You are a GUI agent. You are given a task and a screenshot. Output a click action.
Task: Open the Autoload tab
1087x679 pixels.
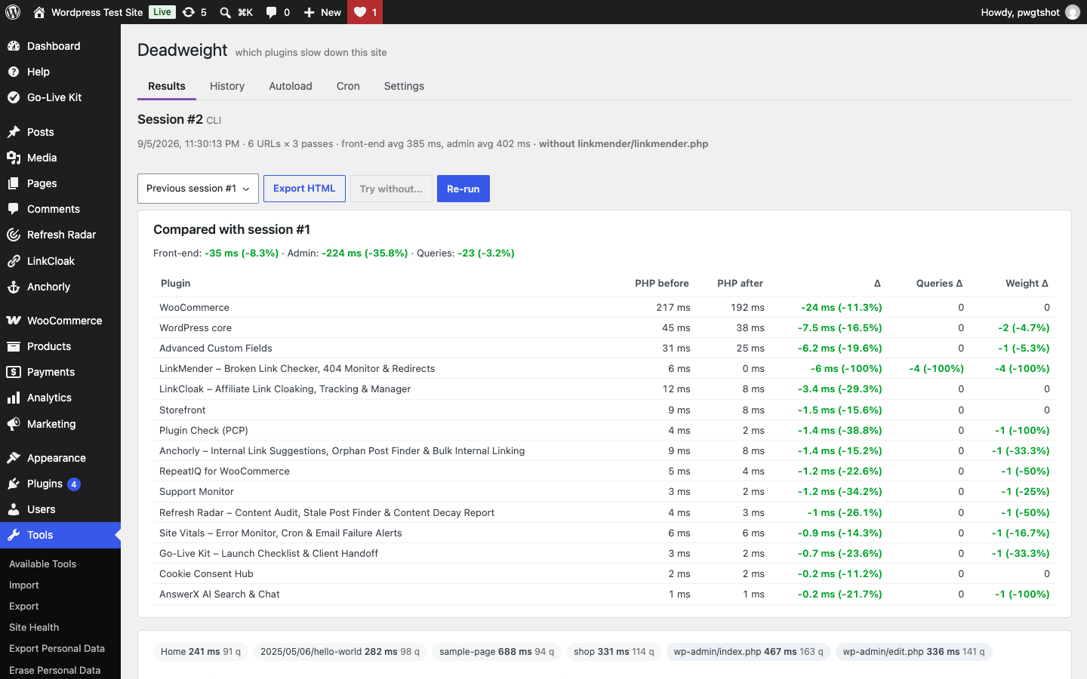pos(291,86)
